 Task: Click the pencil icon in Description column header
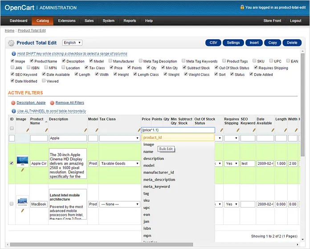pos(85,130)
